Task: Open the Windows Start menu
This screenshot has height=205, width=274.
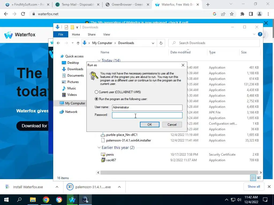Action: click(6, 200)
